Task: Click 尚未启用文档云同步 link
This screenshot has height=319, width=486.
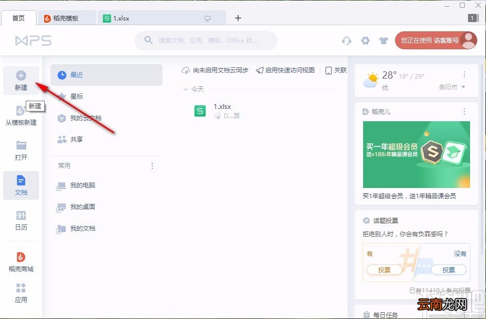Action: point(215,70)
